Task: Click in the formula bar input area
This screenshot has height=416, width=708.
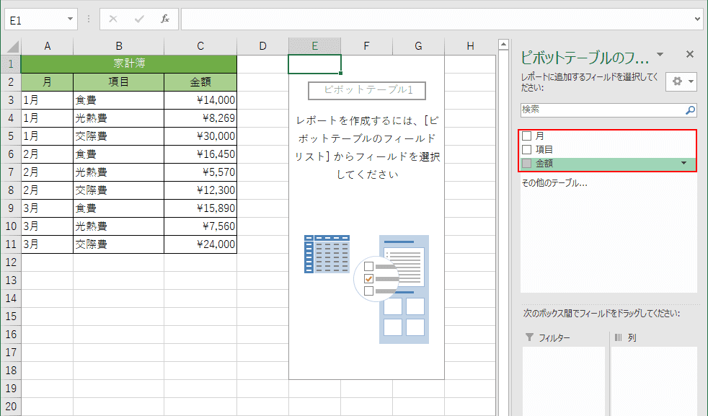Action: (x=437, y=19)
